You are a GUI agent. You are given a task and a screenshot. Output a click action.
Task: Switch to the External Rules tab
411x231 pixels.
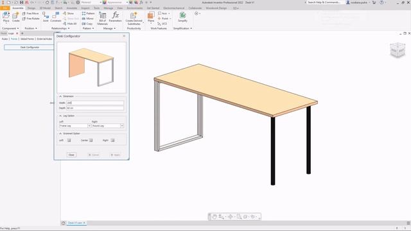(x=44, y=38)
